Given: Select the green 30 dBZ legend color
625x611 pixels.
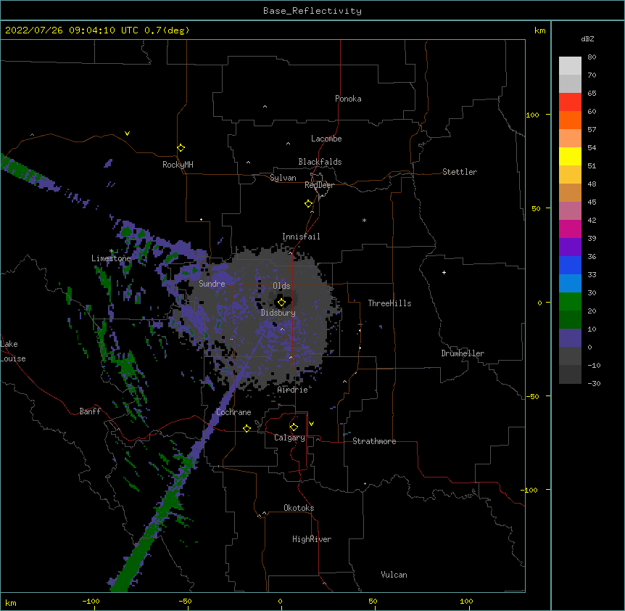Looking at the screenshot, I should click(x=570, y=302).
